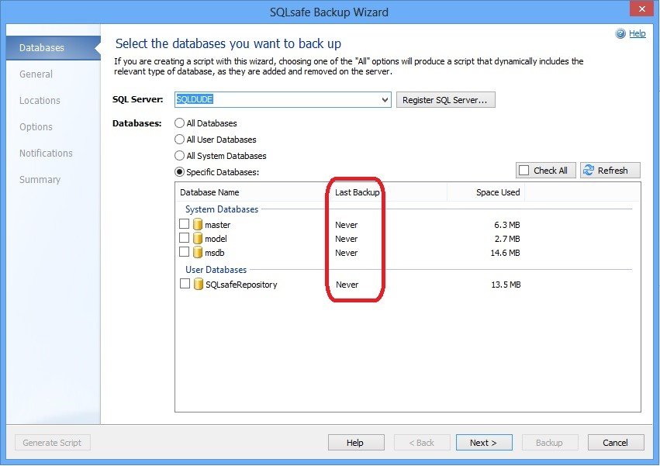Click the Cancel button

click(616, 443)
